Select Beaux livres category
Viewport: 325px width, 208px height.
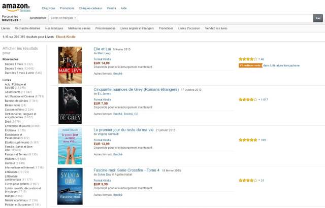(x=15, y=105)
